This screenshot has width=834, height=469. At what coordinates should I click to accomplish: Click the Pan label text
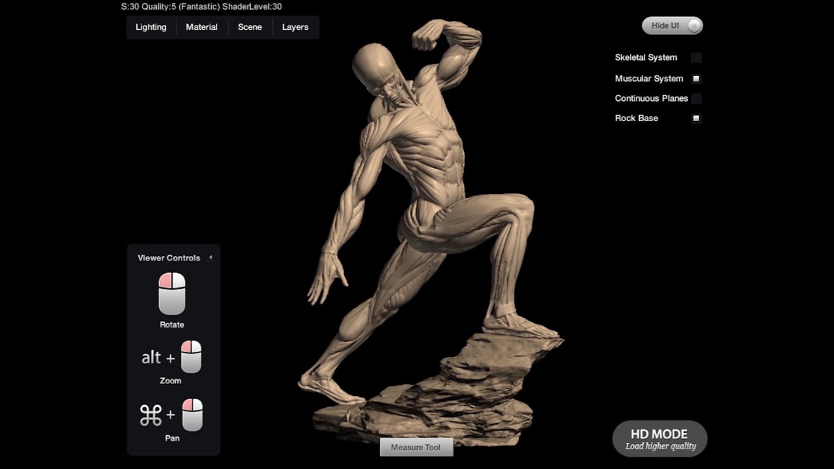point(172,438)
